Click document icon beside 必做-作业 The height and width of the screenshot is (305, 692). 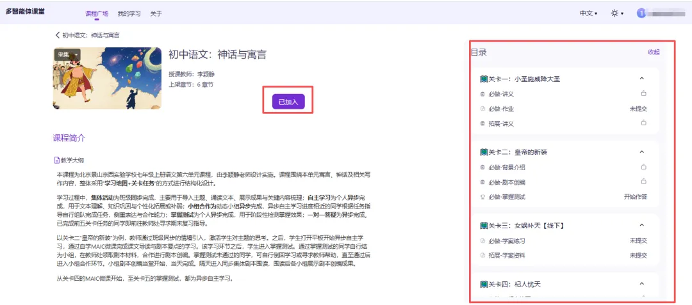[482, 109]
